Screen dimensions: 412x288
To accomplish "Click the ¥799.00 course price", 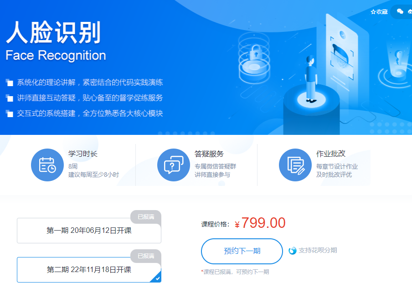I will tap(260, 223).
